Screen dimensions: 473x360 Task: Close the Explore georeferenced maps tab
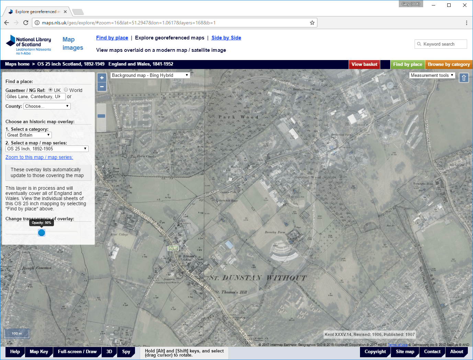pos(65,11)
